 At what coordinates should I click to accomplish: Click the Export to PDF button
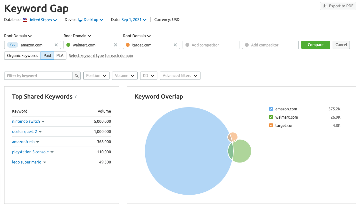(338, 6)
